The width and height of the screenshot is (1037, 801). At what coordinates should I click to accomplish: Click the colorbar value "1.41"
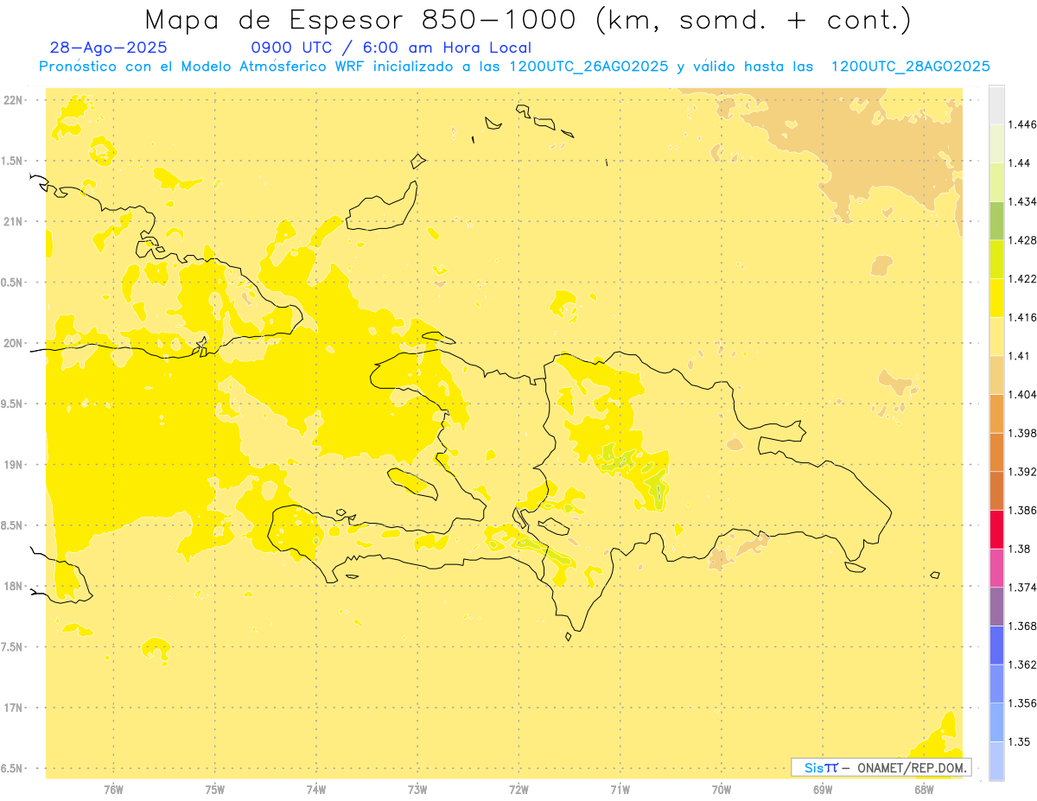point(1019,355)
